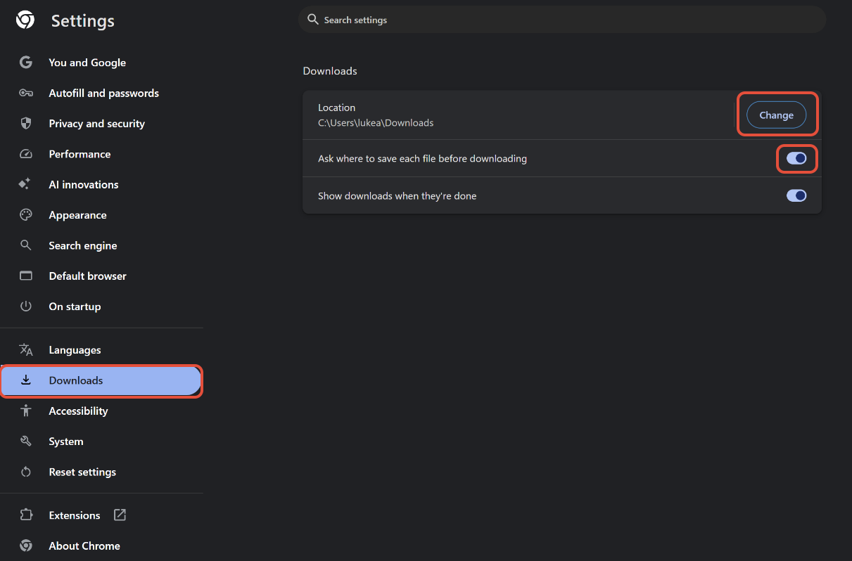Click the Chrome logo beside Settings
This screenshot has width=852, height=561.
25,20
